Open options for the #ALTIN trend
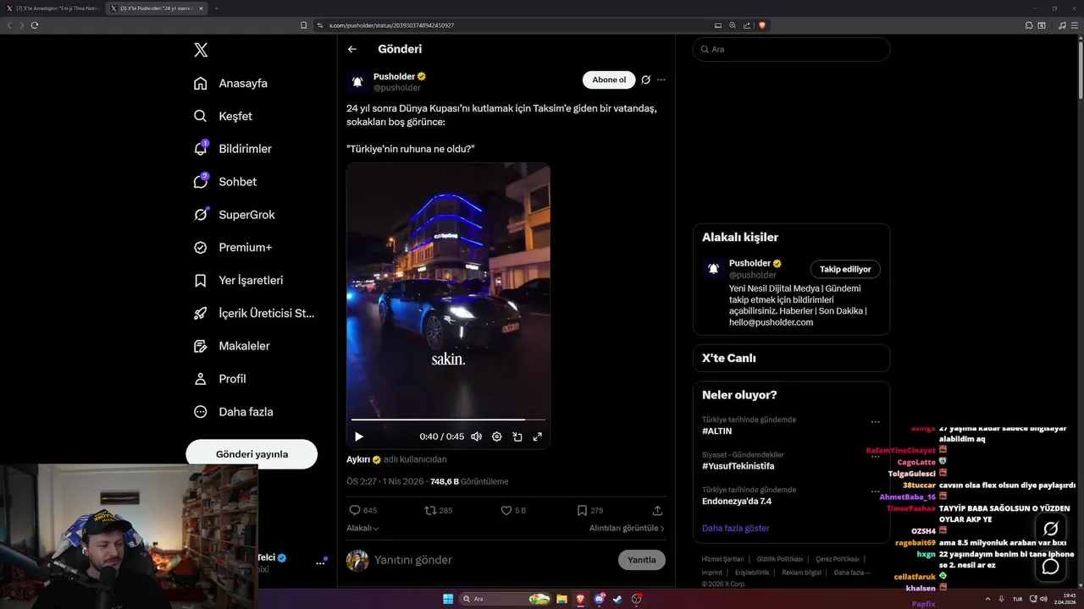 pos(876,421)
